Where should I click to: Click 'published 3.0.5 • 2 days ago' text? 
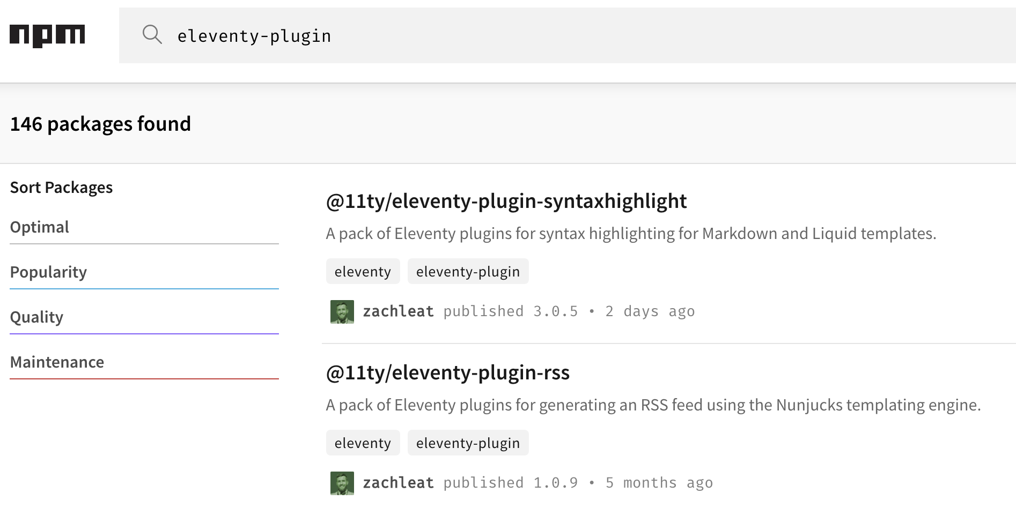(x=569, y=311)
